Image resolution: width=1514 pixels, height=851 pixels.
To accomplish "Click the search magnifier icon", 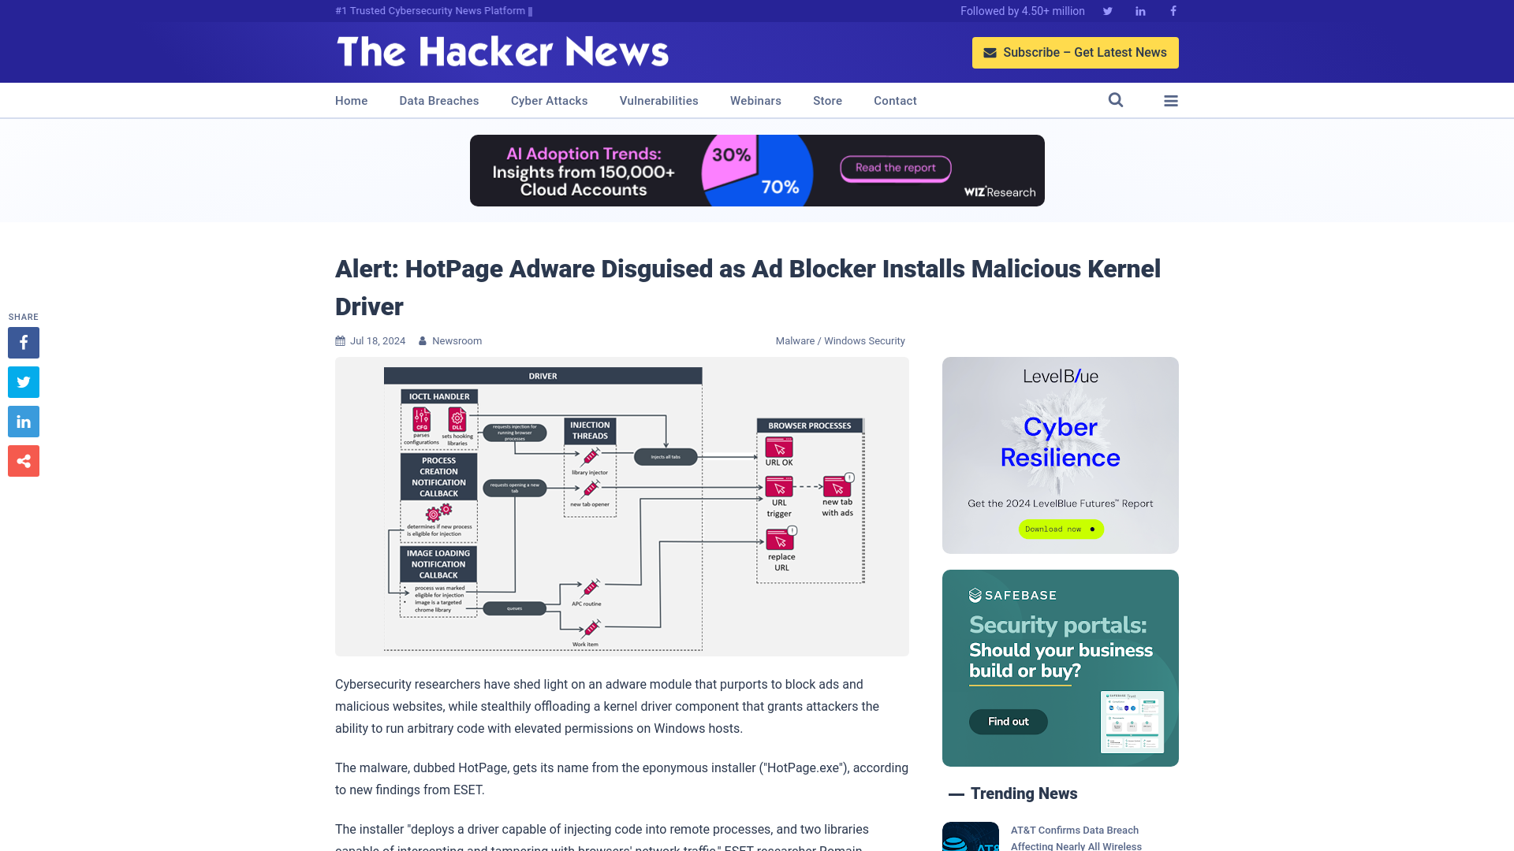I will coord(1116,100).
